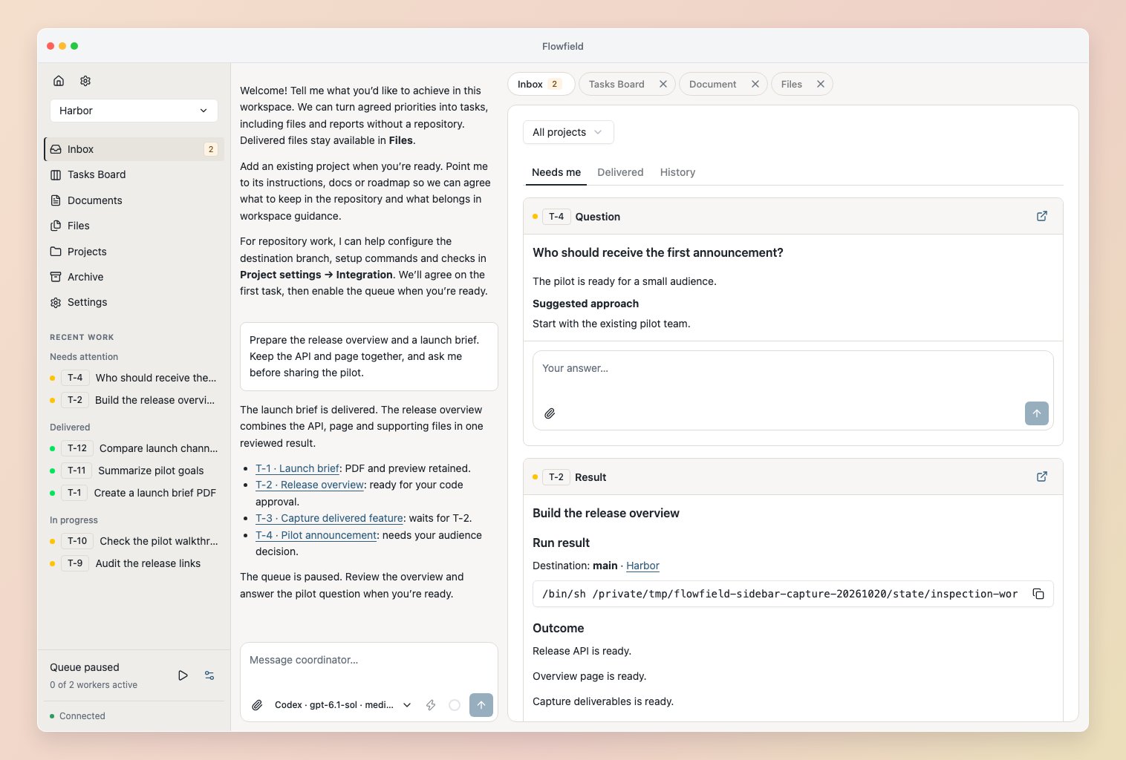Open Documents in sidebar

coord(134,200)
